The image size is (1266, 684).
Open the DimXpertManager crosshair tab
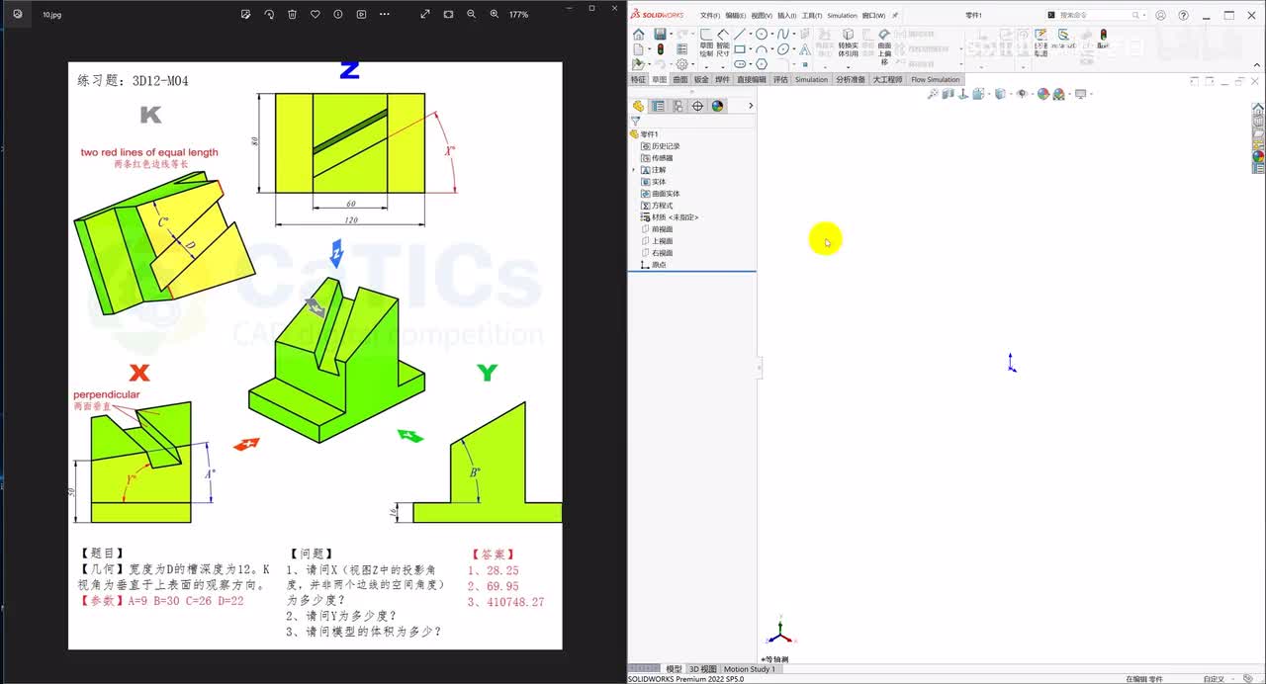coord(697,106)
